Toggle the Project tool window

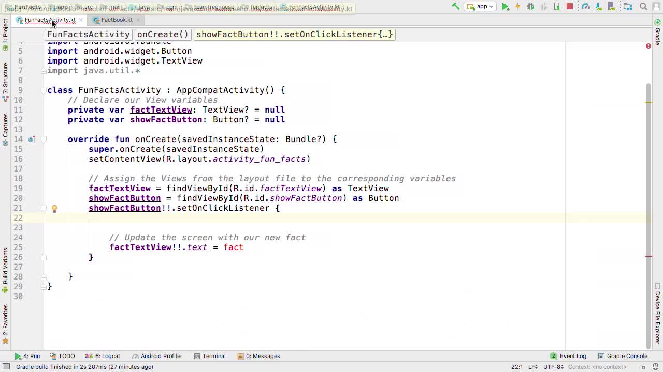[5, 34]
